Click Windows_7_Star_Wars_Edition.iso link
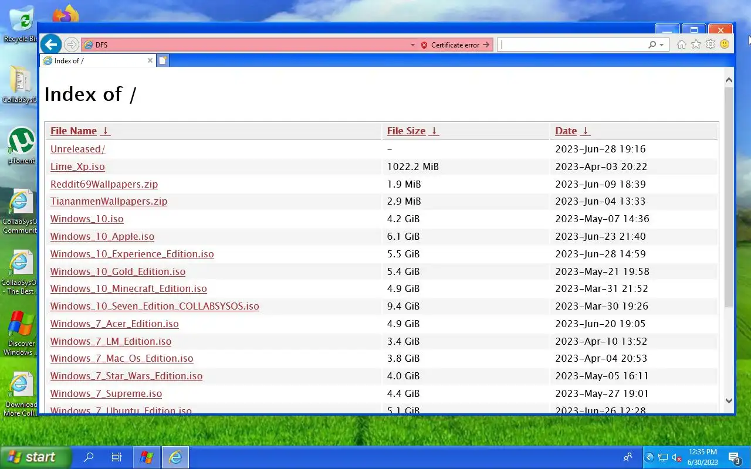Image resolution: width=751 pixels, height=469 pixels. click(126, 376)
